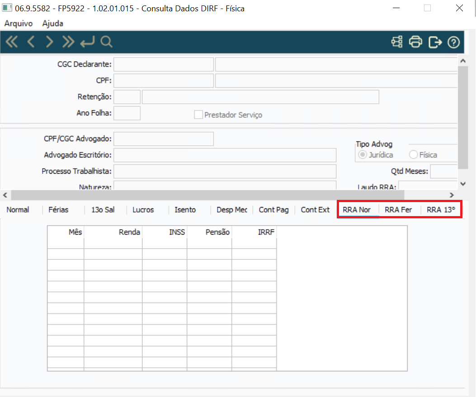
Task: Focus the CPF/CGC Advogado field
Action: coord(164,139)
